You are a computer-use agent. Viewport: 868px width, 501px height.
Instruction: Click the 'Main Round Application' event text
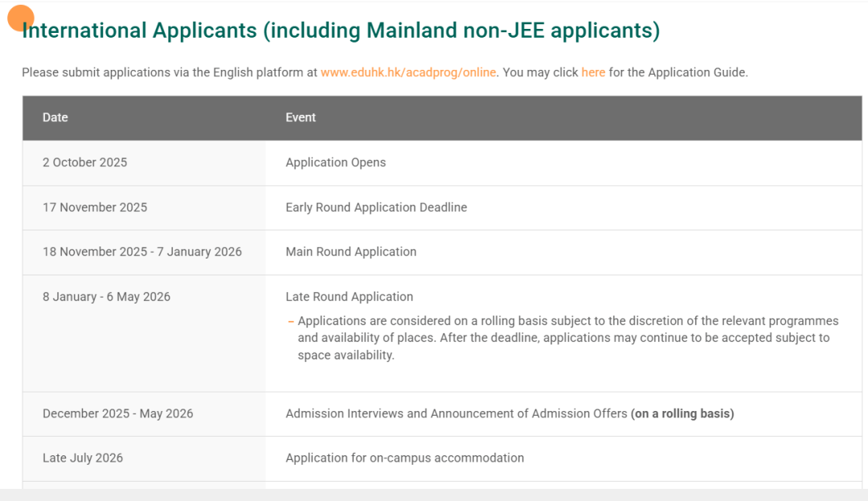[x=351, y=251]
